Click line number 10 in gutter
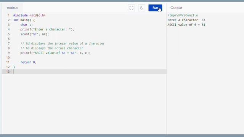This screenshot has width=244, height=137. click(8, 57)
